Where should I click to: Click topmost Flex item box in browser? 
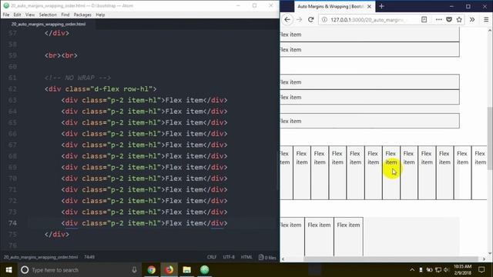pos(370,34)
